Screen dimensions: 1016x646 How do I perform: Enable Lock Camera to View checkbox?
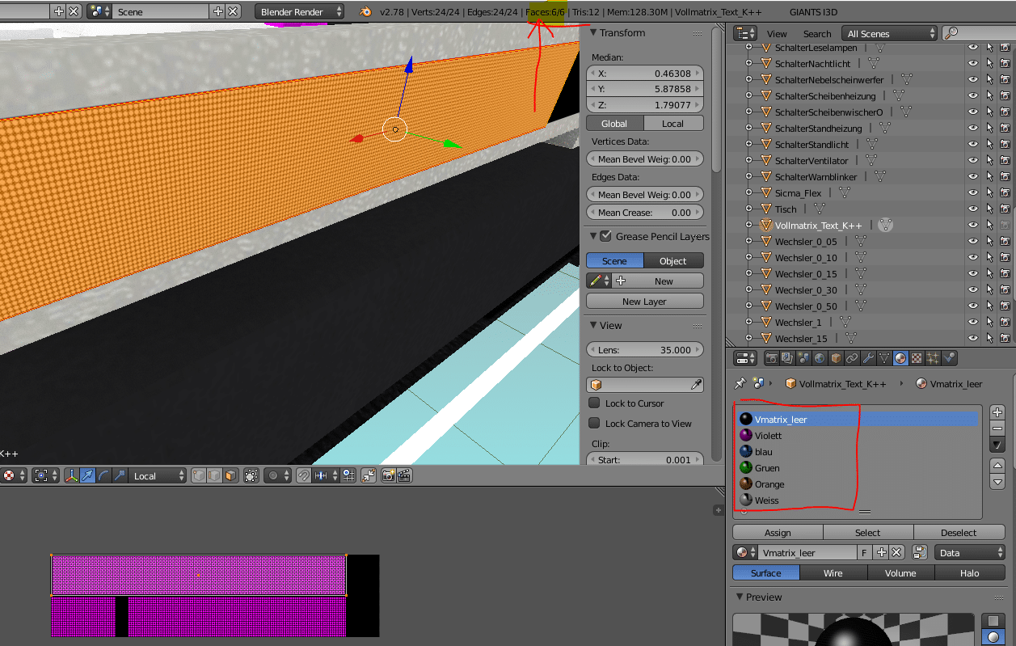tap(594, 424)
